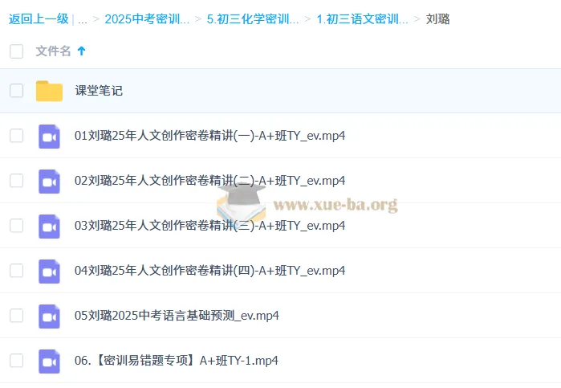Select checkbox for 01刘璐25年人文创作密卷精讲(一)
The width and height of the screenshot is (561, 388).
[16, 136]
